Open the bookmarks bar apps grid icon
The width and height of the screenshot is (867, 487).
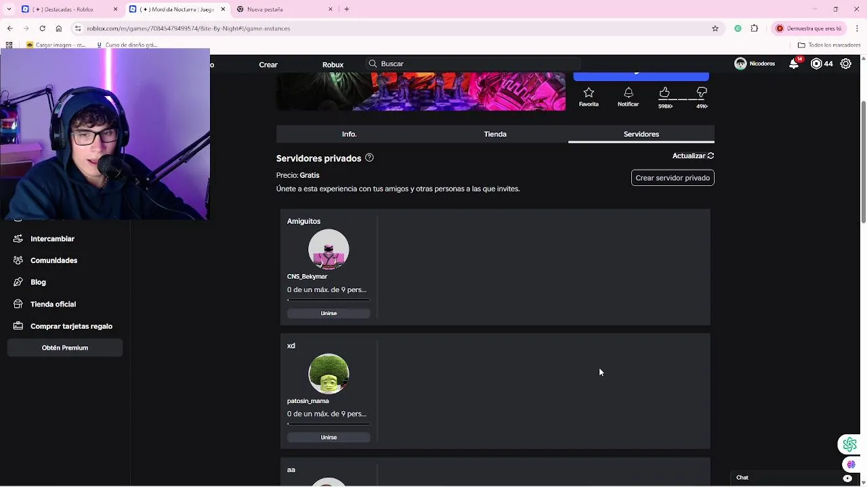click(x=9, y=45)
